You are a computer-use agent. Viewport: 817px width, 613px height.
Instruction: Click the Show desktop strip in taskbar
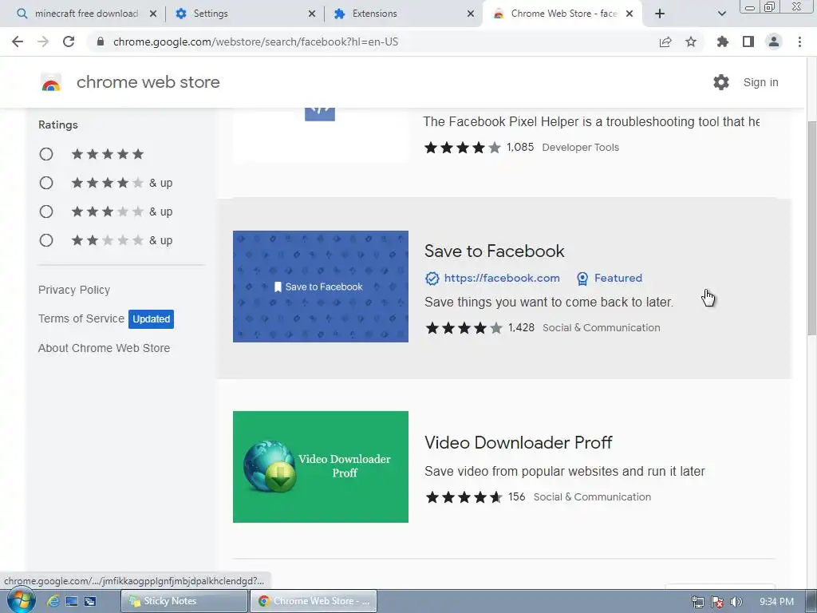811,601
